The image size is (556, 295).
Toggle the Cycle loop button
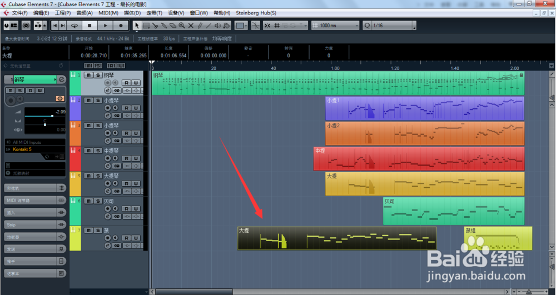click(75, 26)
